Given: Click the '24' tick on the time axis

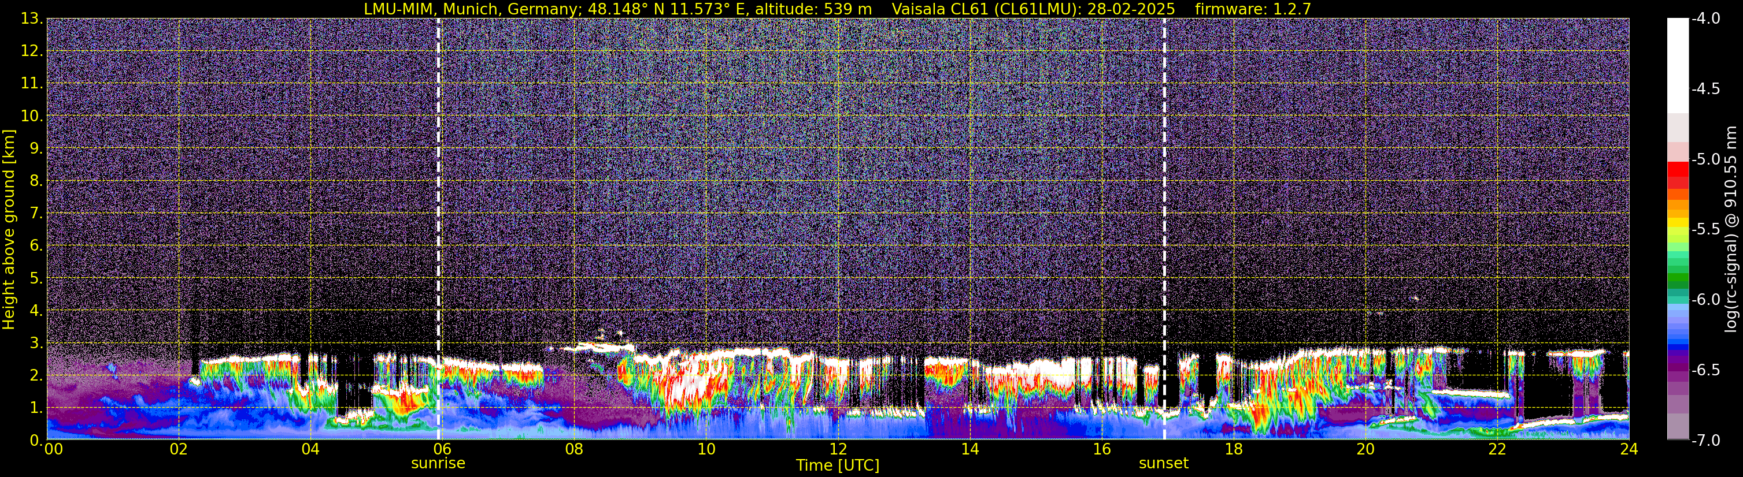Looking at the screenshot, I should [x=1629, y=450].
